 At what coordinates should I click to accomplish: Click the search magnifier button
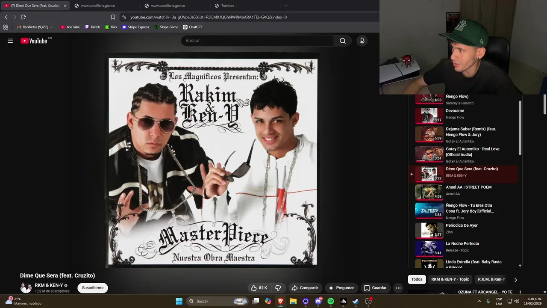click(343, 41)
